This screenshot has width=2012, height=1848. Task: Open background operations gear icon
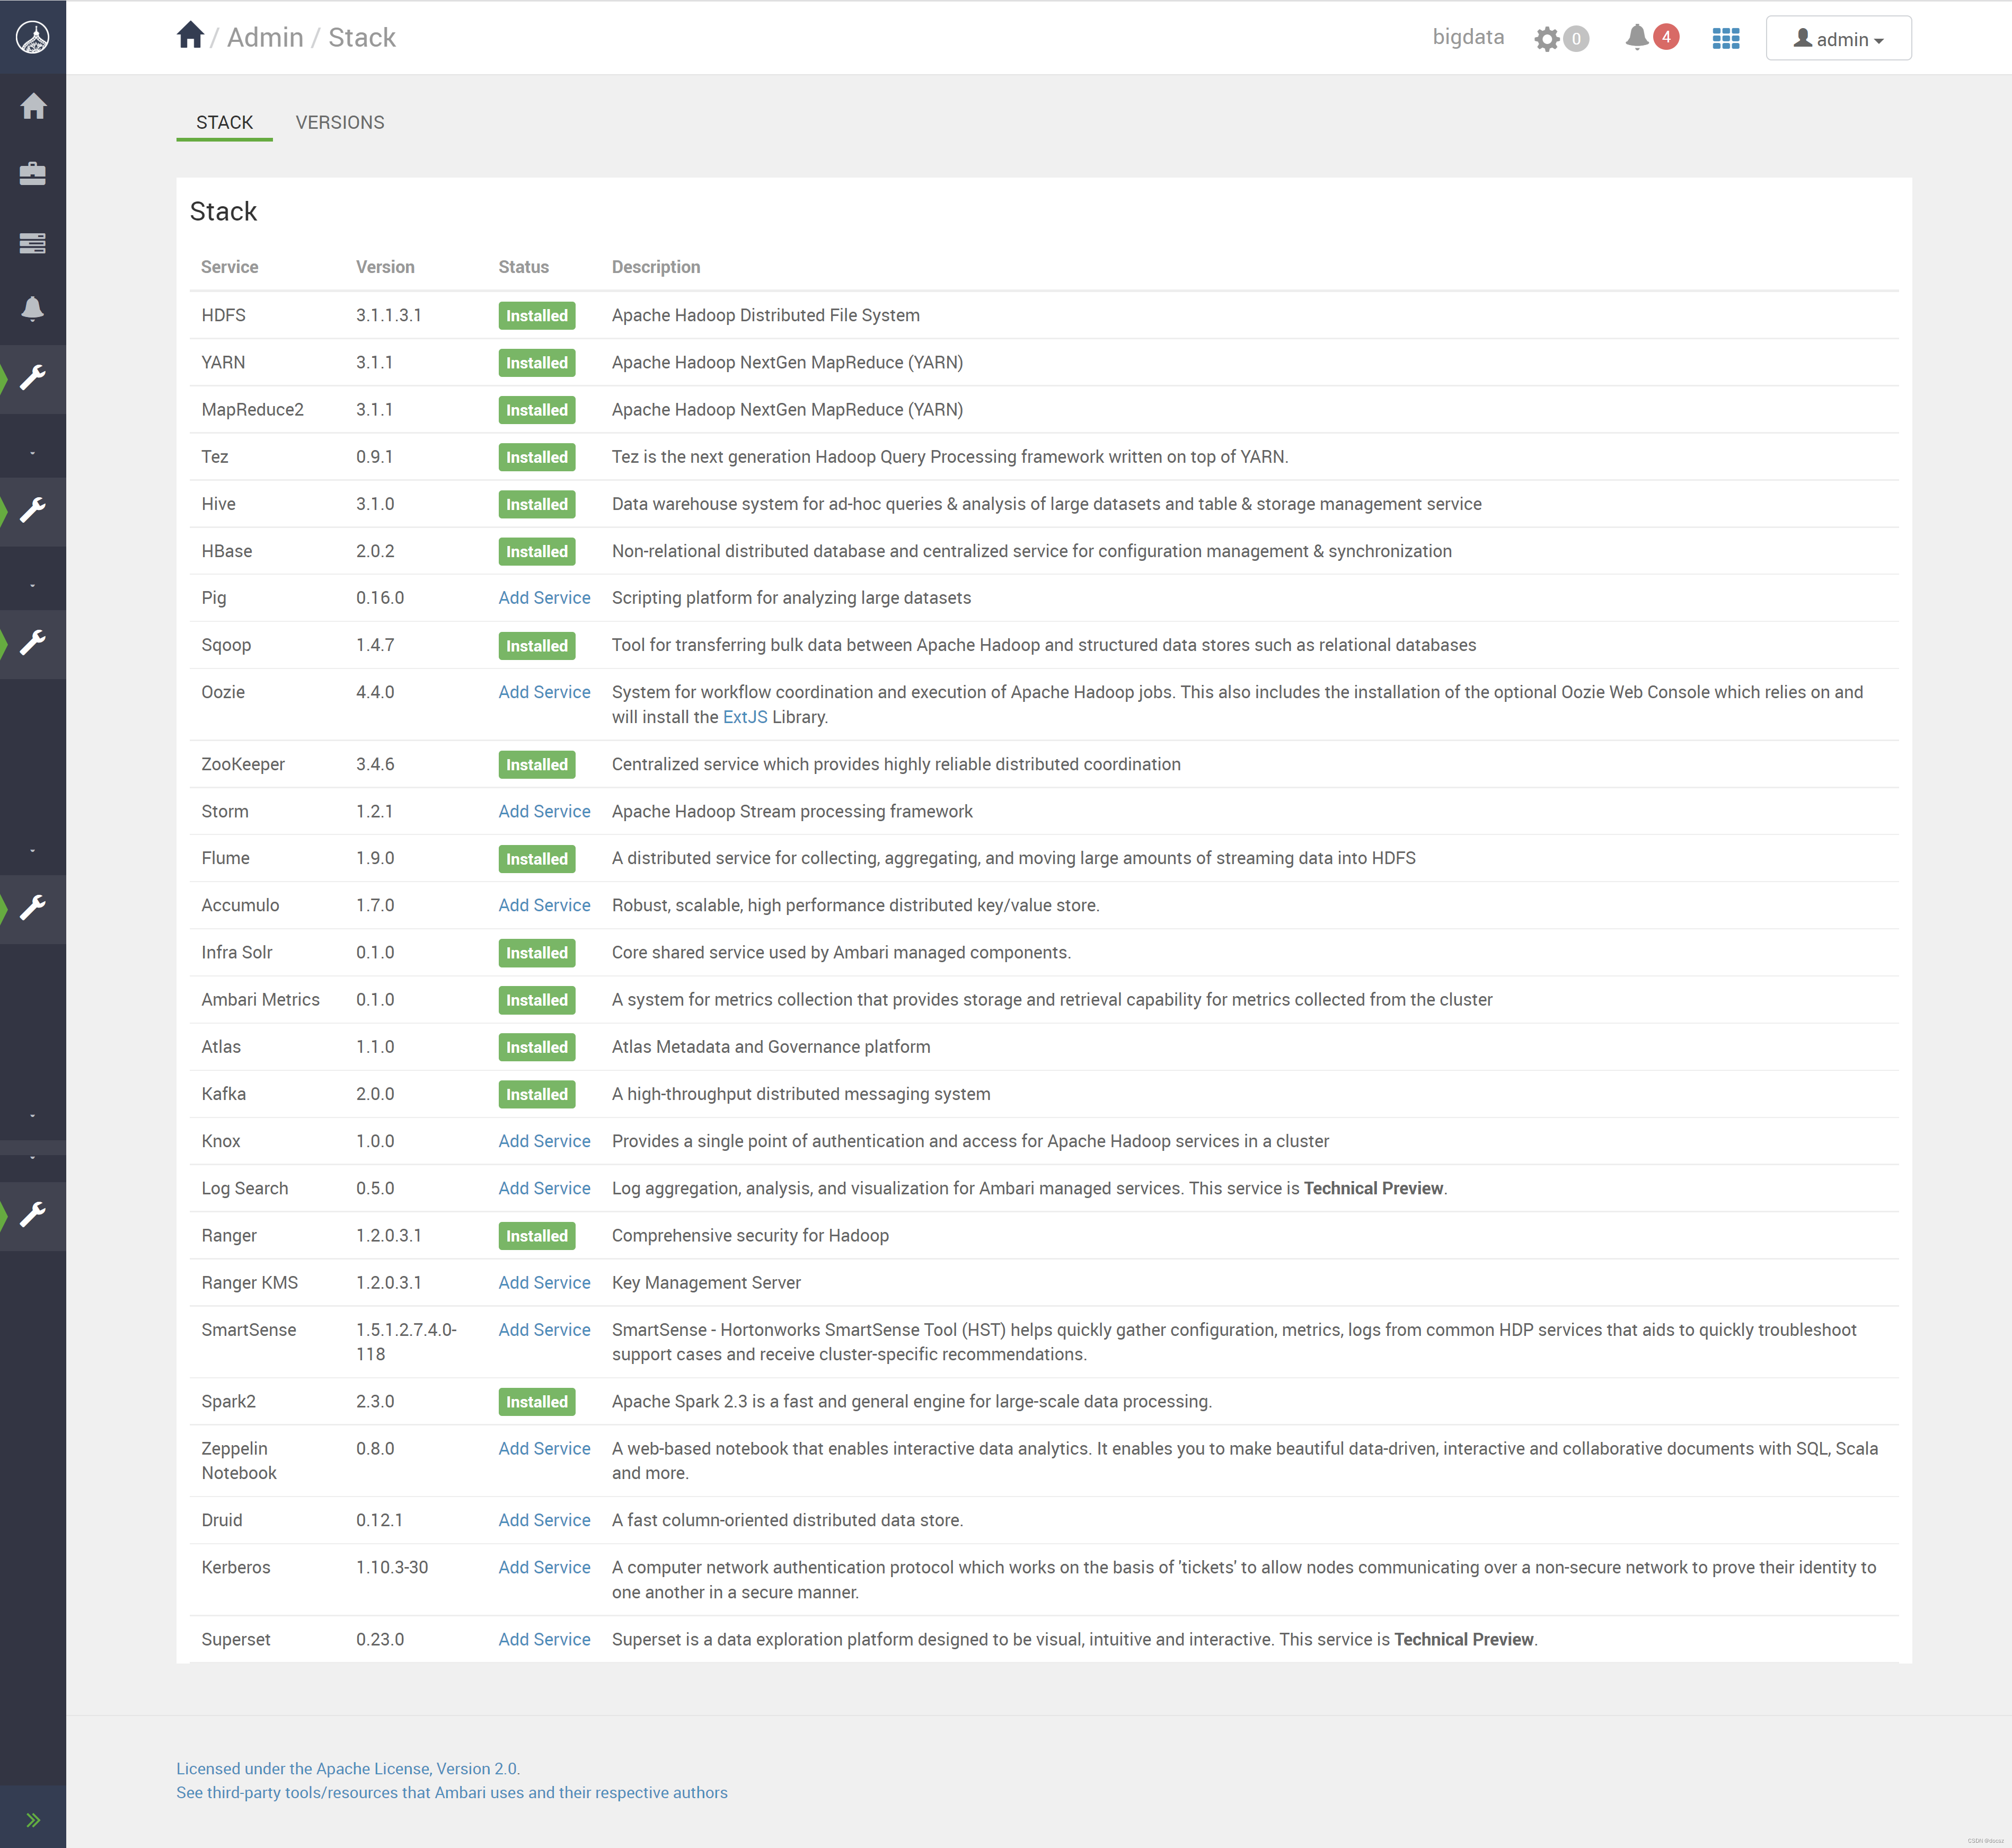(x=1547, y=39)
